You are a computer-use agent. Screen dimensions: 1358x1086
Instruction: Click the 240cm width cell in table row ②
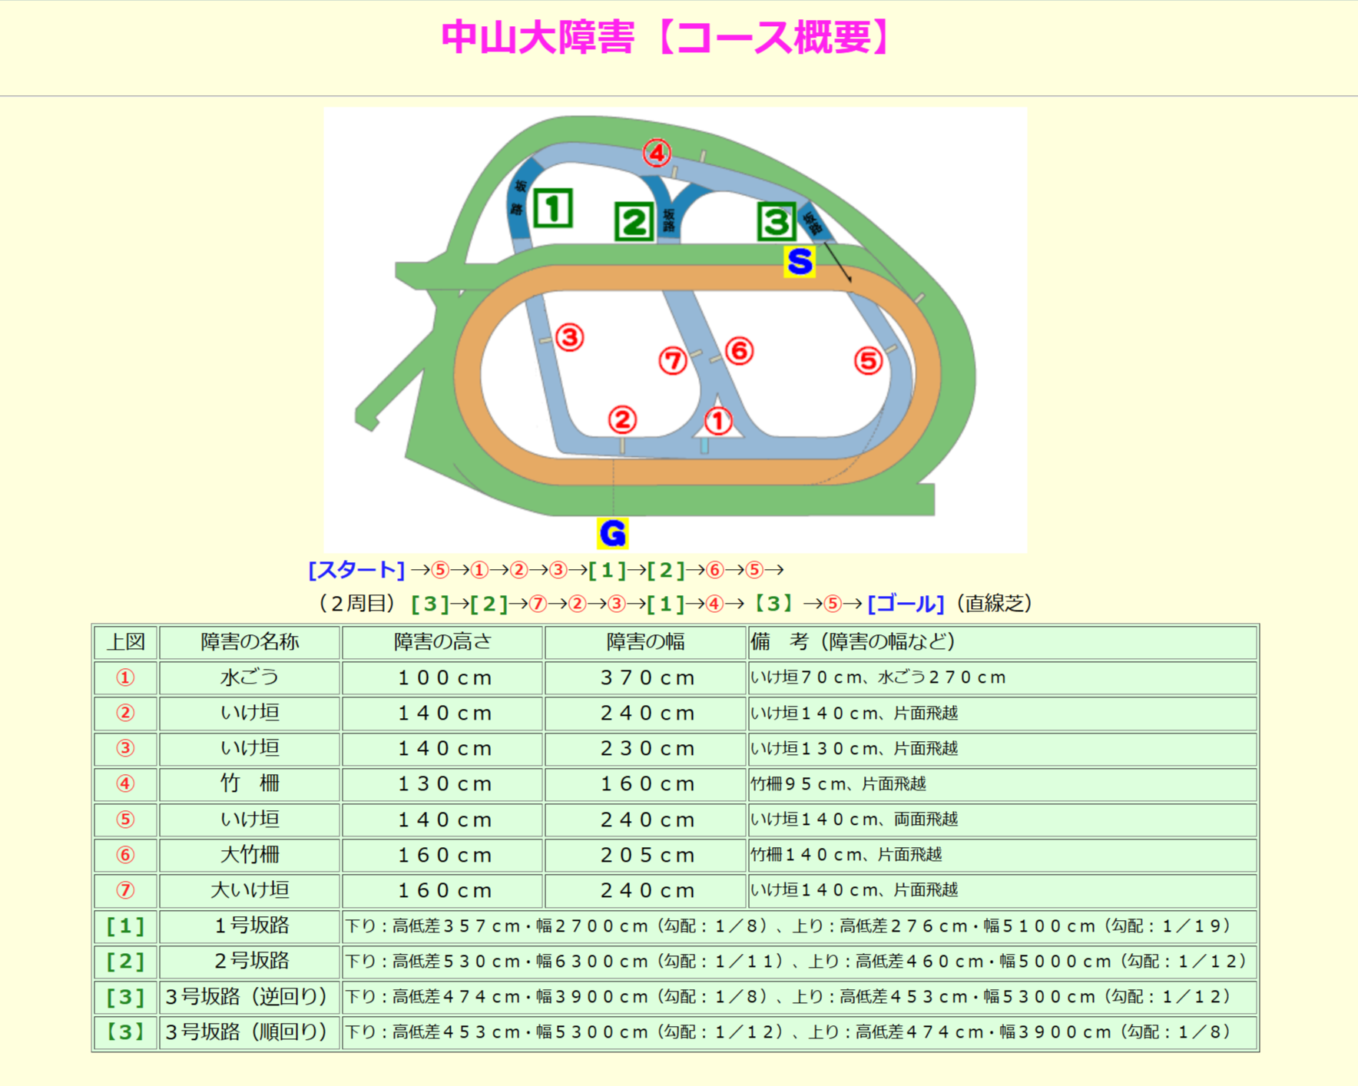click(646, 713)
